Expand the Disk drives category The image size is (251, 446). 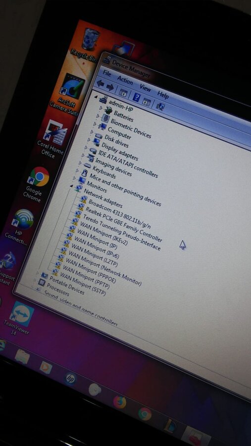pyautogui.click(x=92, y=132)
